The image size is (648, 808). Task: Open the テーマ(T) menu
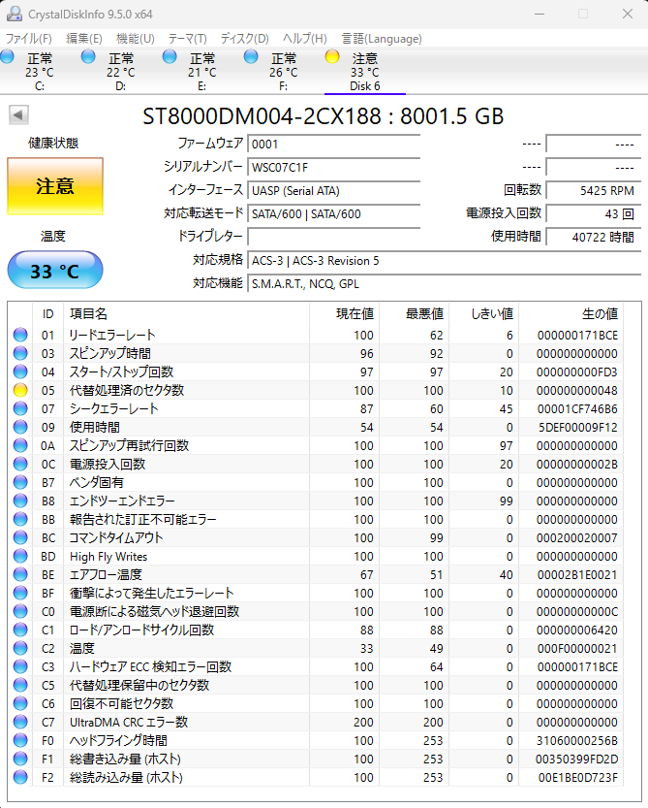click(187, 39)
